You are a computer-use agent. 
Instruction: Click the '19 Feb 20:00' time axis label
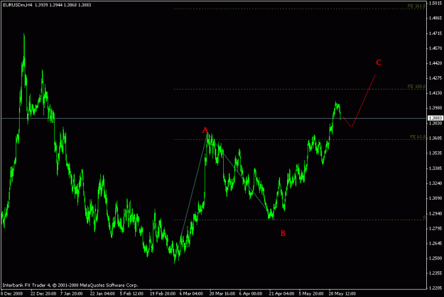click(163, 293)
